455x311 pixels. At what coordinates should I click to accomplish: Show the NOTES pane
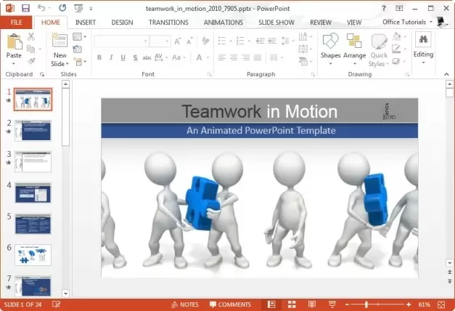point(184,304)
